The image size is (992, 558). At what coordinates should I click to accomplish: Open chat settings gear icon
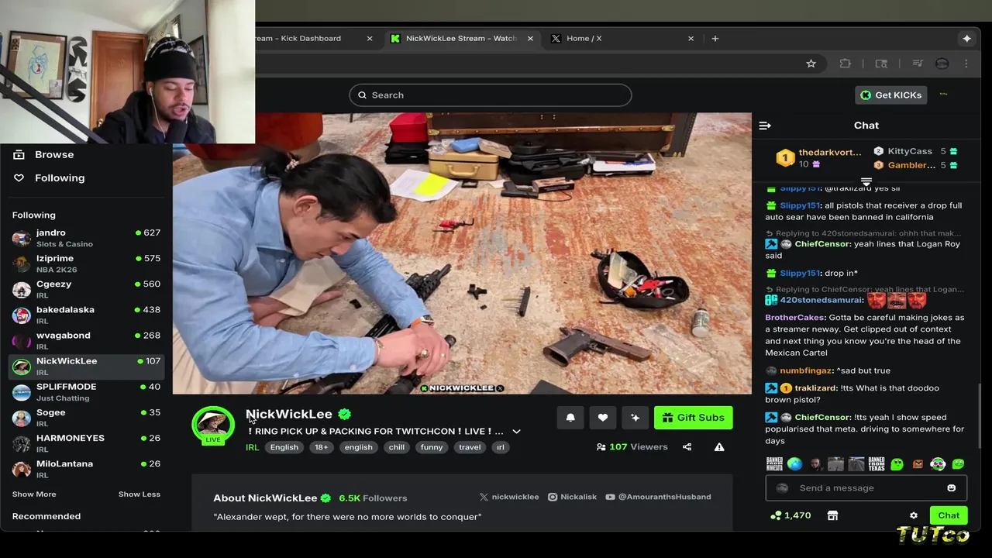[x=914, y=515]
